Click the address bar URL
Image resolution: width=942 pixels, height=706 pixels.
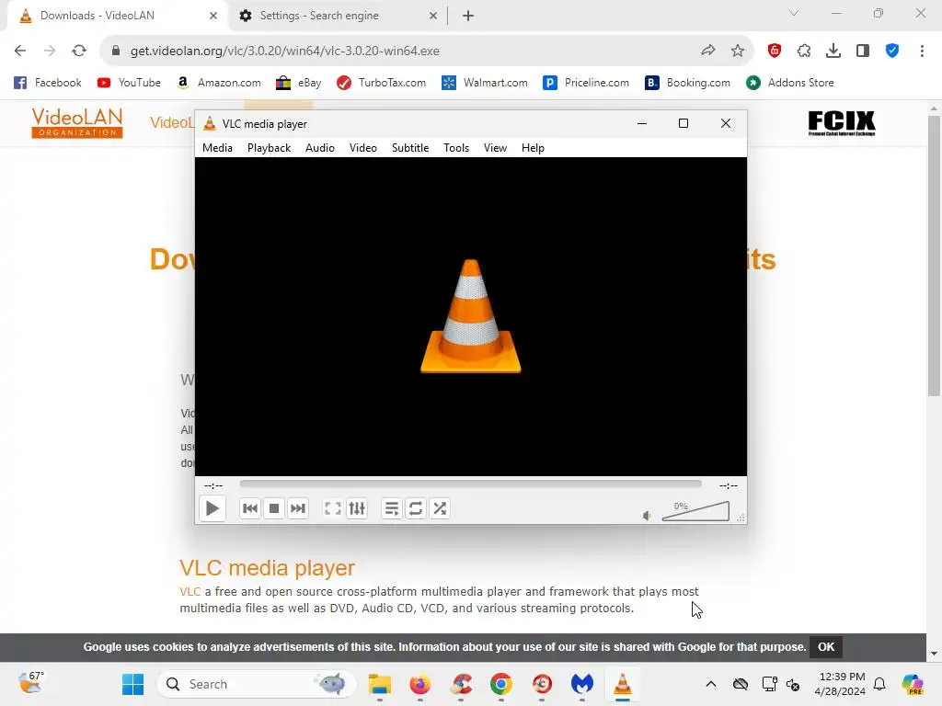coord(285,51)
